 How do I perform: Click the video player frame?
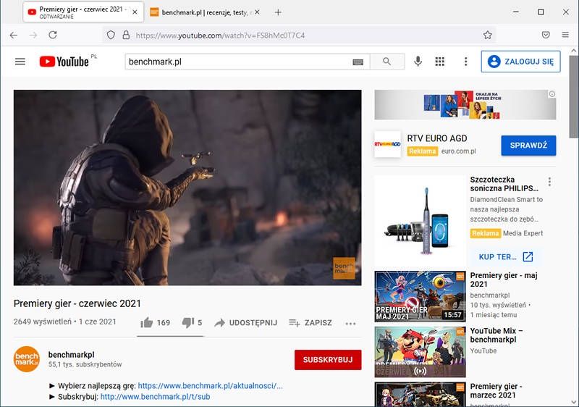click(x=187, y=188)
